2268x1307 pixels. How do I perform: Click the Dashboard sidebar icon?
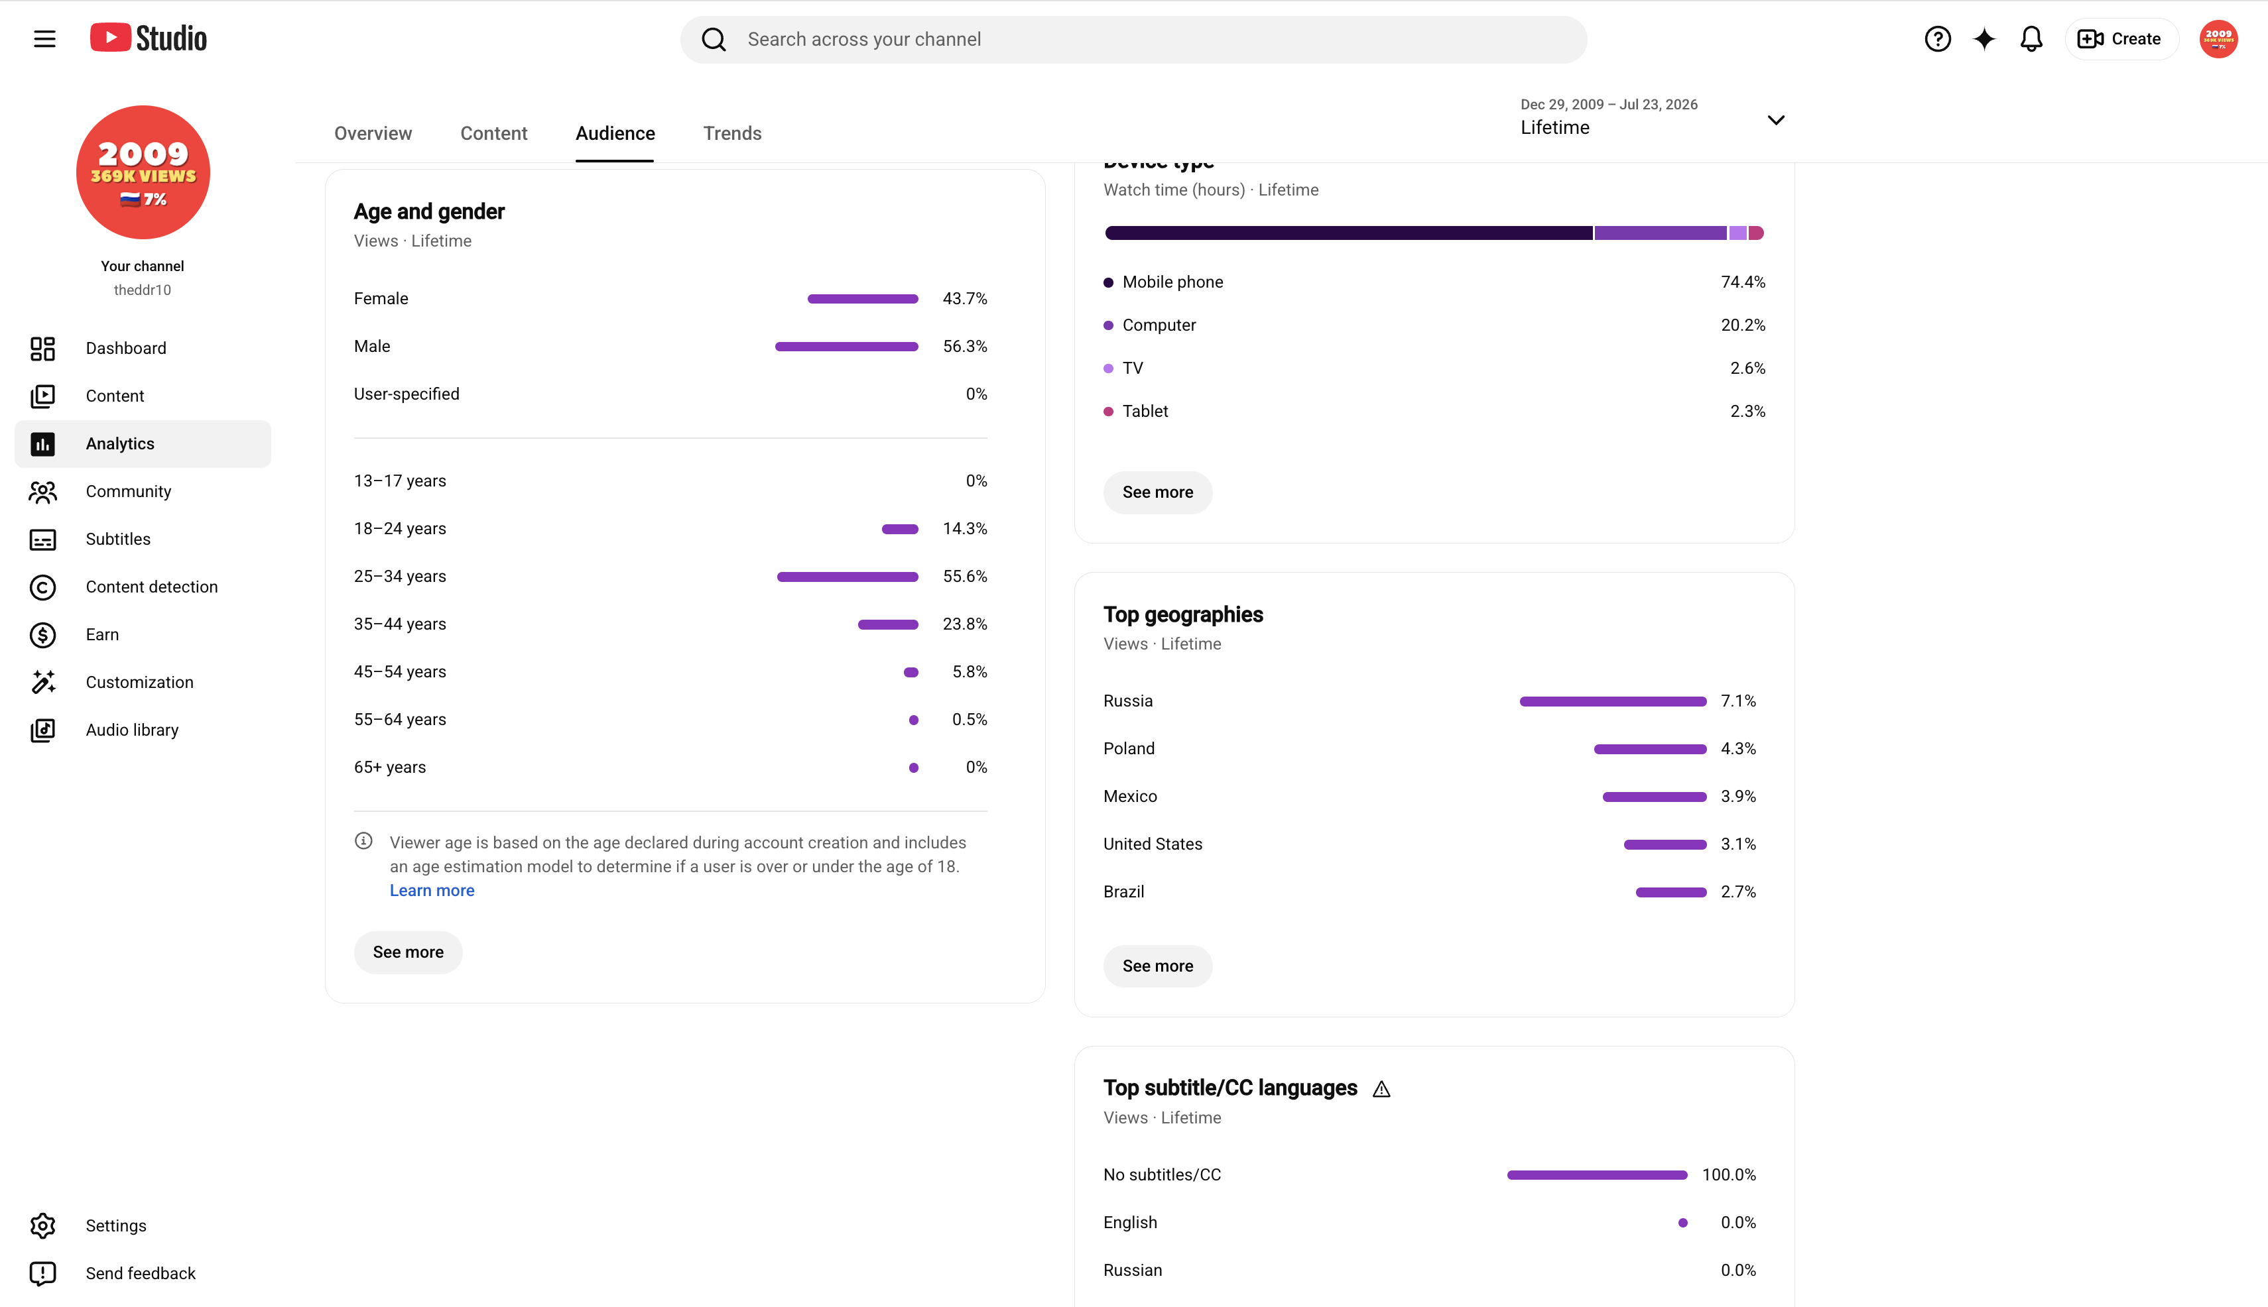coord(42,349)
